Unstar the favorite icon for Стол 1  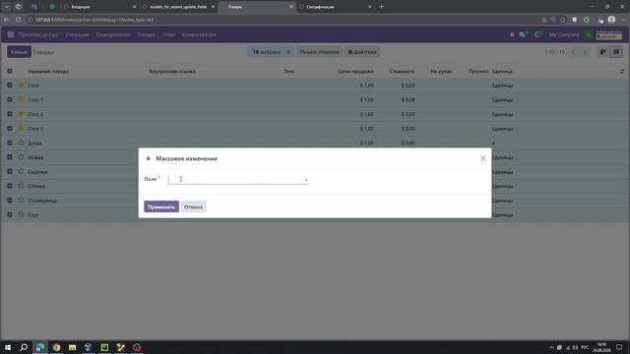pos(21,99)
